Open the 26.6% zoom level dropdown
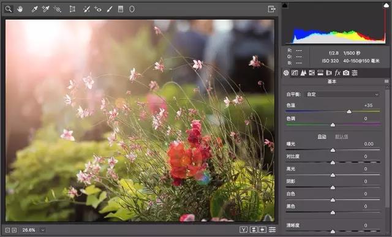Image resolution: width=392 pixels, height=237 pixels. pyautogui.click(x=43, y=230)
